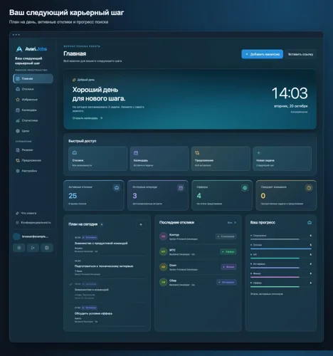Image resolution: width=333 pixels, height=356 pixels.
Task: Open Настройки via its sidebar gear icon
Action: click(18, 171)
